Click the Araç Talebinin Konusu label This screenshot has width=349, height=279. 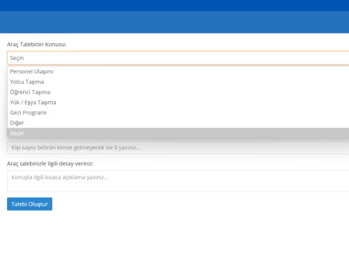point(36,45)
